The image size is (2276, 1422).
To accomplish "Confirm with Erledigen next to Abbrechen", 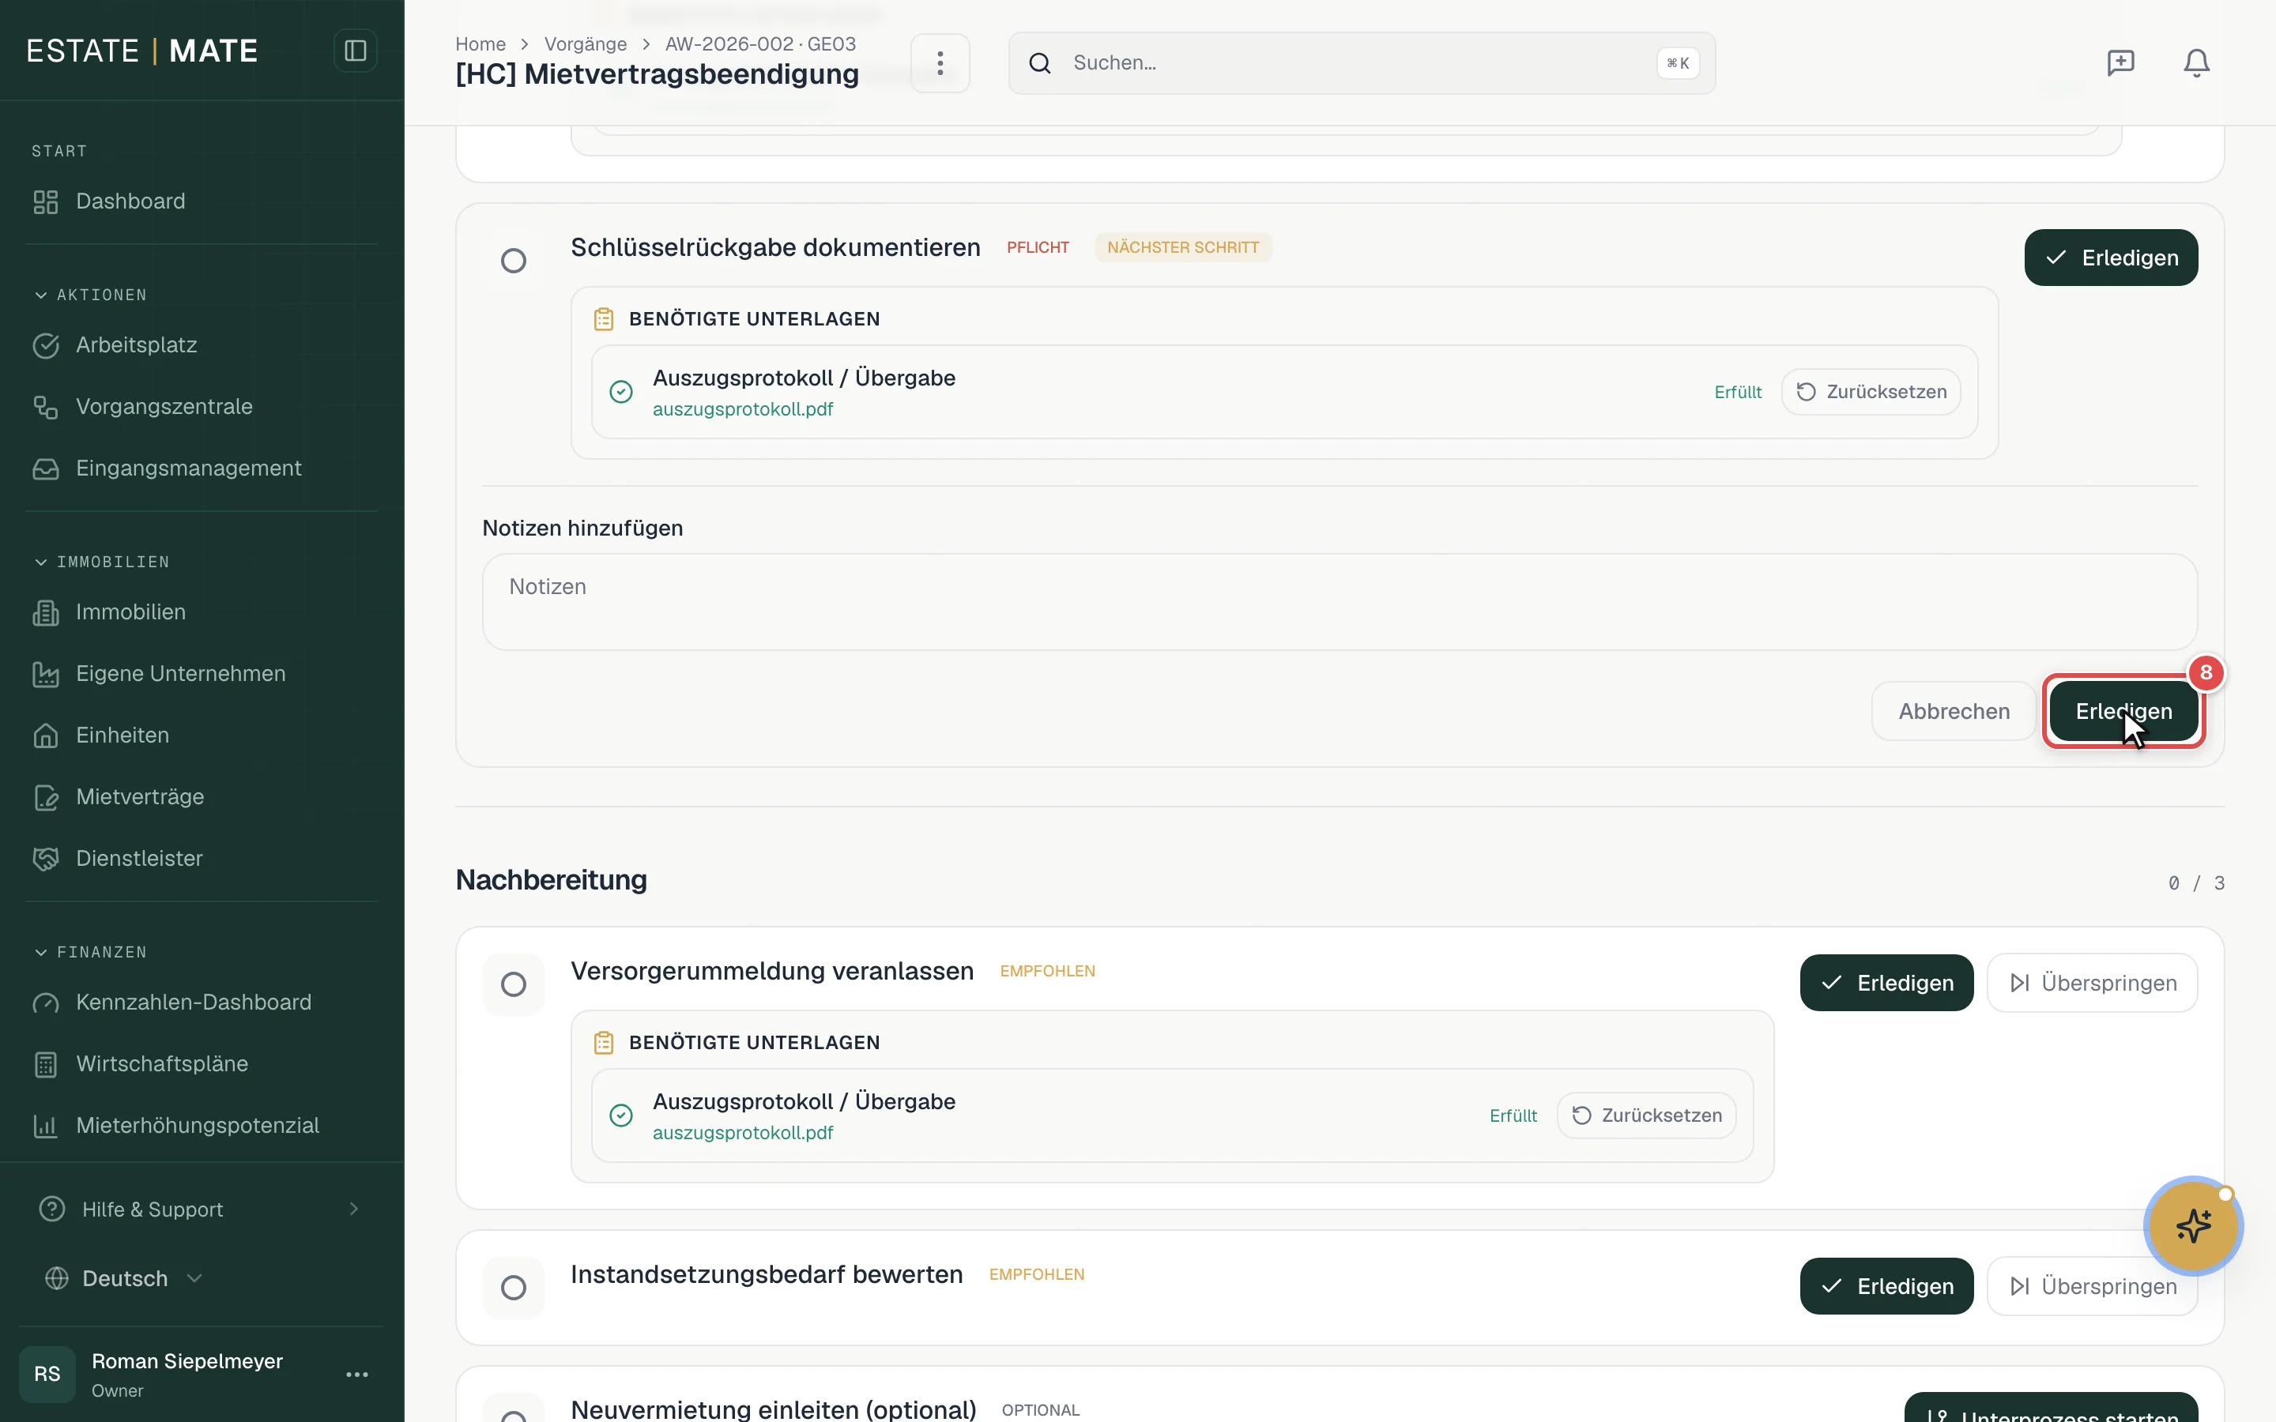I will coord(2123,711).
